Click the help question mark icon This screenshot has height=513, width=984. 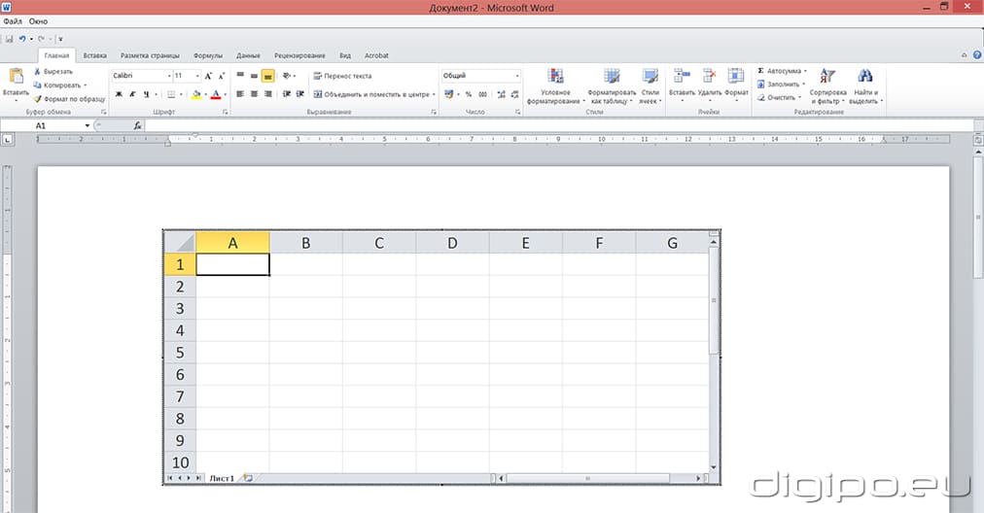(977, 55)
